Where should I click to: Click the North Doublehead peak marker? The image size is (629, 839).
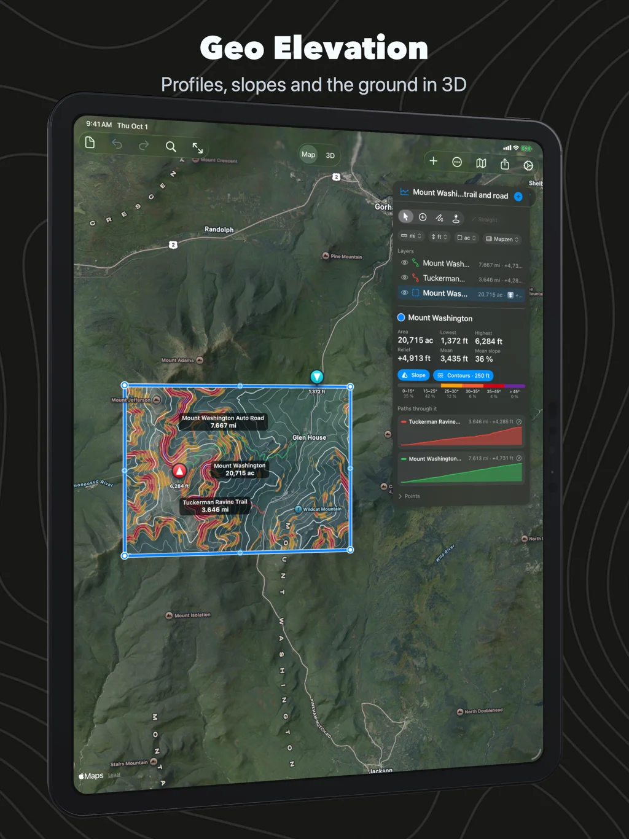pos(460,712)
